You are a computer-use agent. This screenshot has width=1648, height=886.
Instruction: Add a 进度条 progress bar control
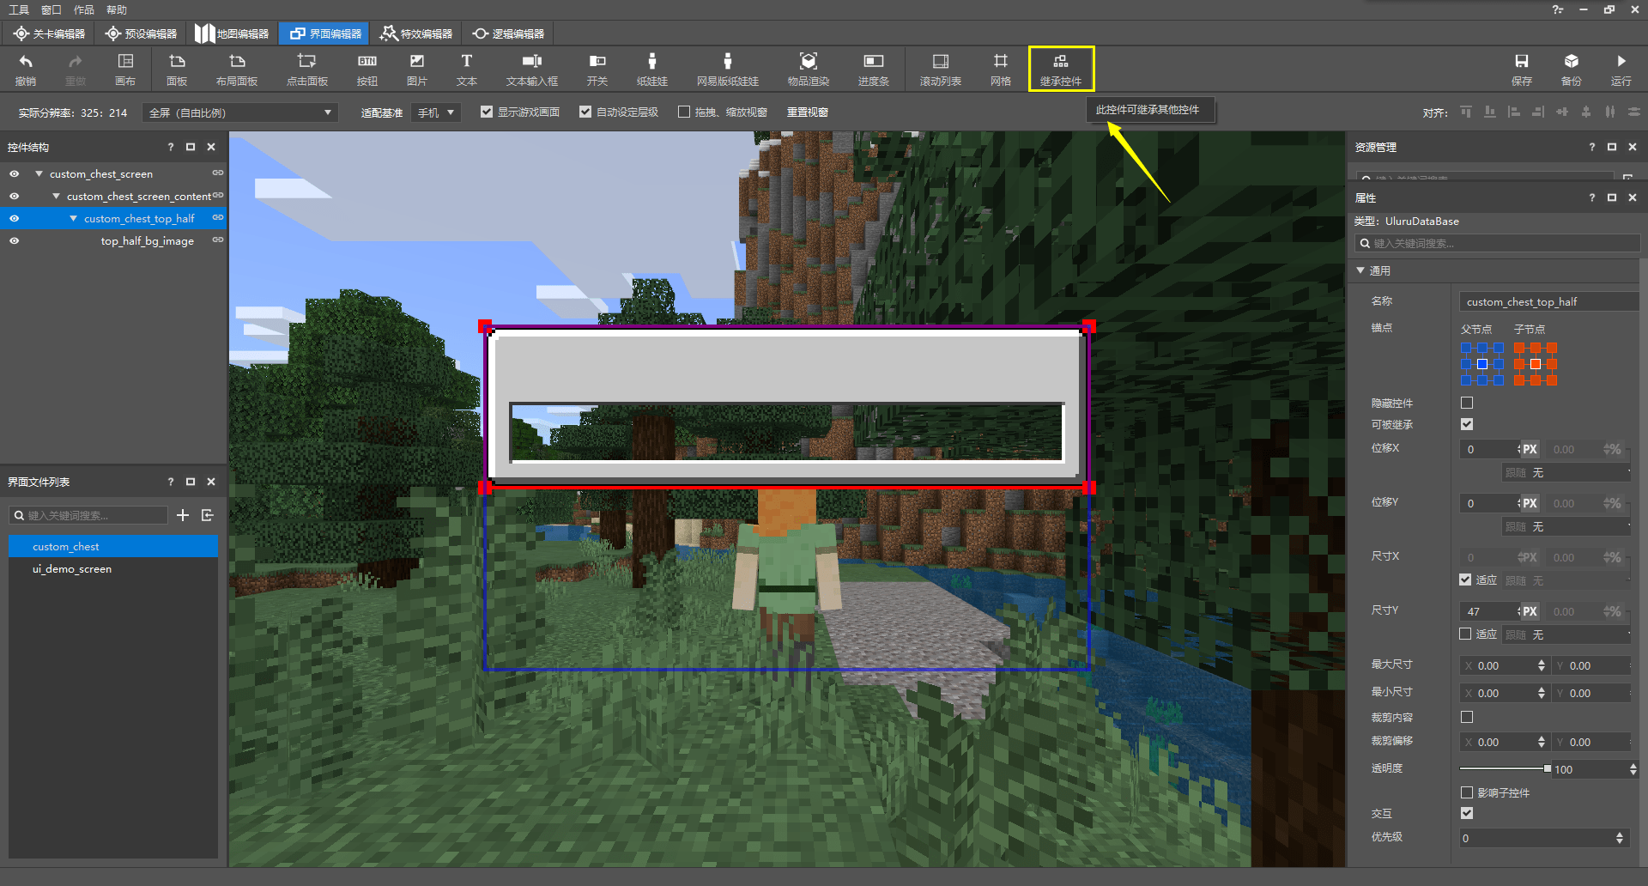(x=874, y=70)
